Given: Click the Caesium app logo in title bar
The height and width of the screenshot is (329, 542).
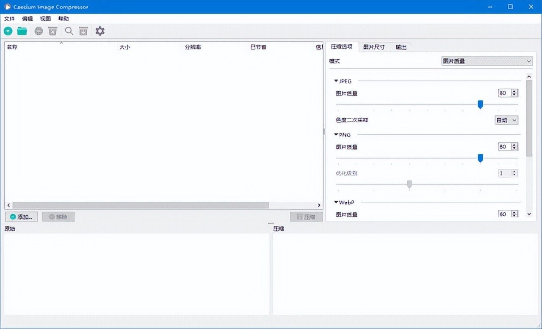Looking at the screenshot, I should tap(7, 7).
